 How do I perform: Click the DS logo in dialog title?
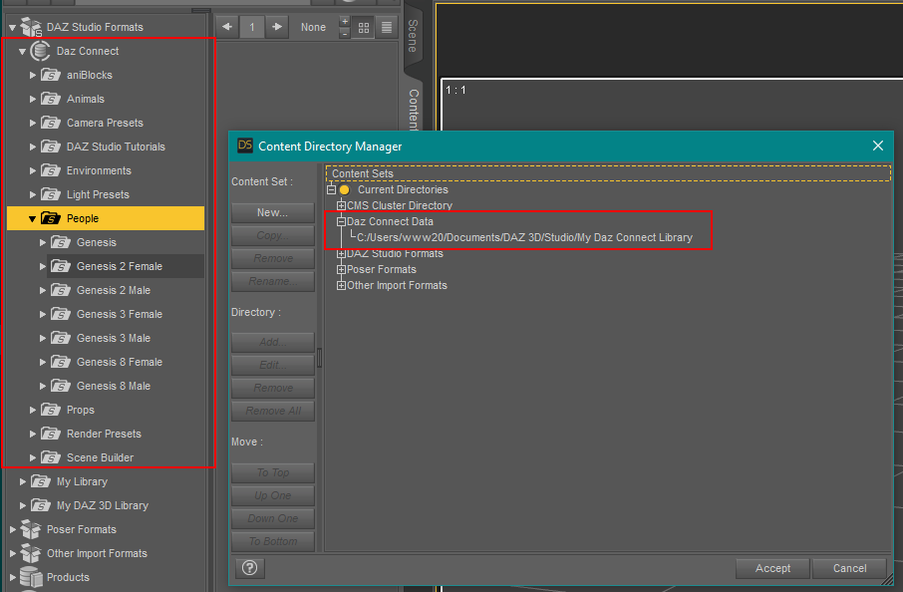[x=245, y=146]
